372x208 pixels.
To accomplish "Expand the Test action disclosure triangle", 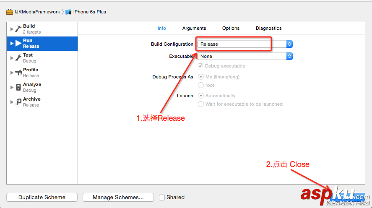I will pyautogui.click(x=12, y=58).
